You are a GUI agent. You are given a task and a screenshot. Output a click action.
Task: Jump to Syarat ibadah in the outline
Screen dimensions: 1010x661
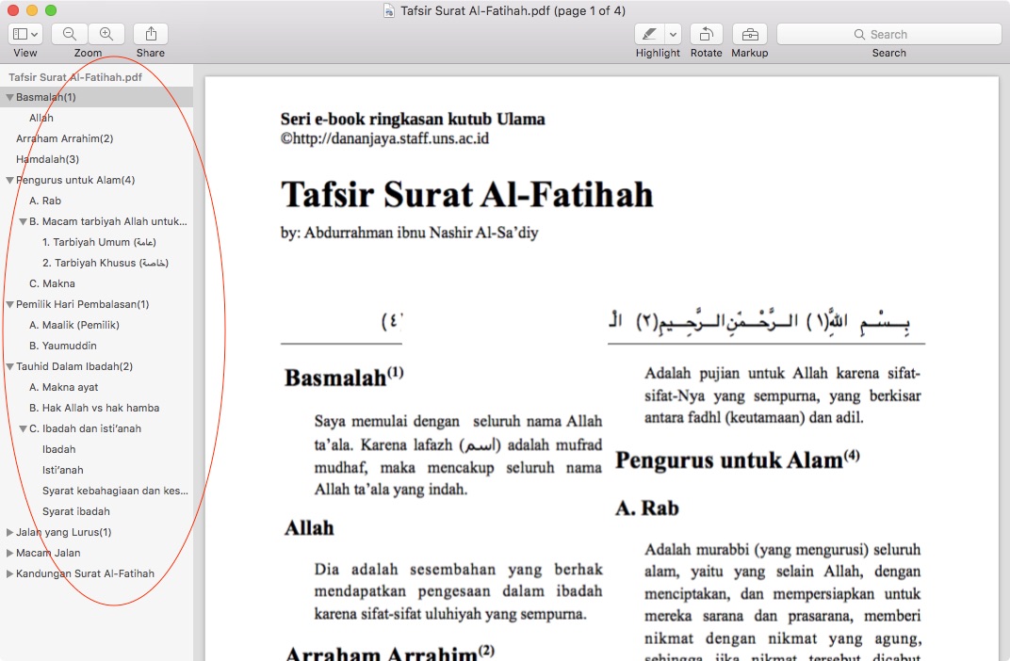(76, 511)
